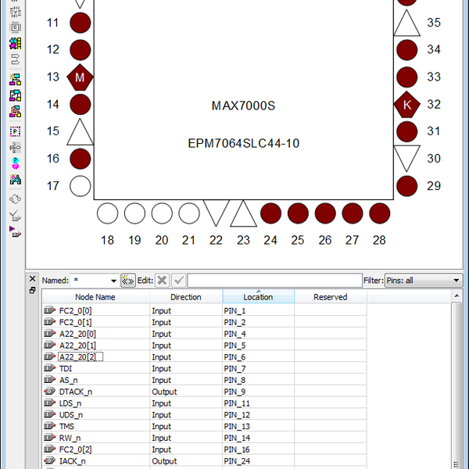The image size is (469, 469).
Task: Select the filled circle at pin 34
Action: pyautogui.click(x=406, y=50)
